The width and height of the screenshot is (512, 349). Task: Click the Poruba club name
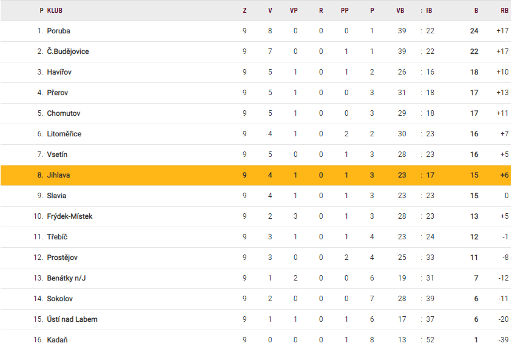[x=58, y=31]
